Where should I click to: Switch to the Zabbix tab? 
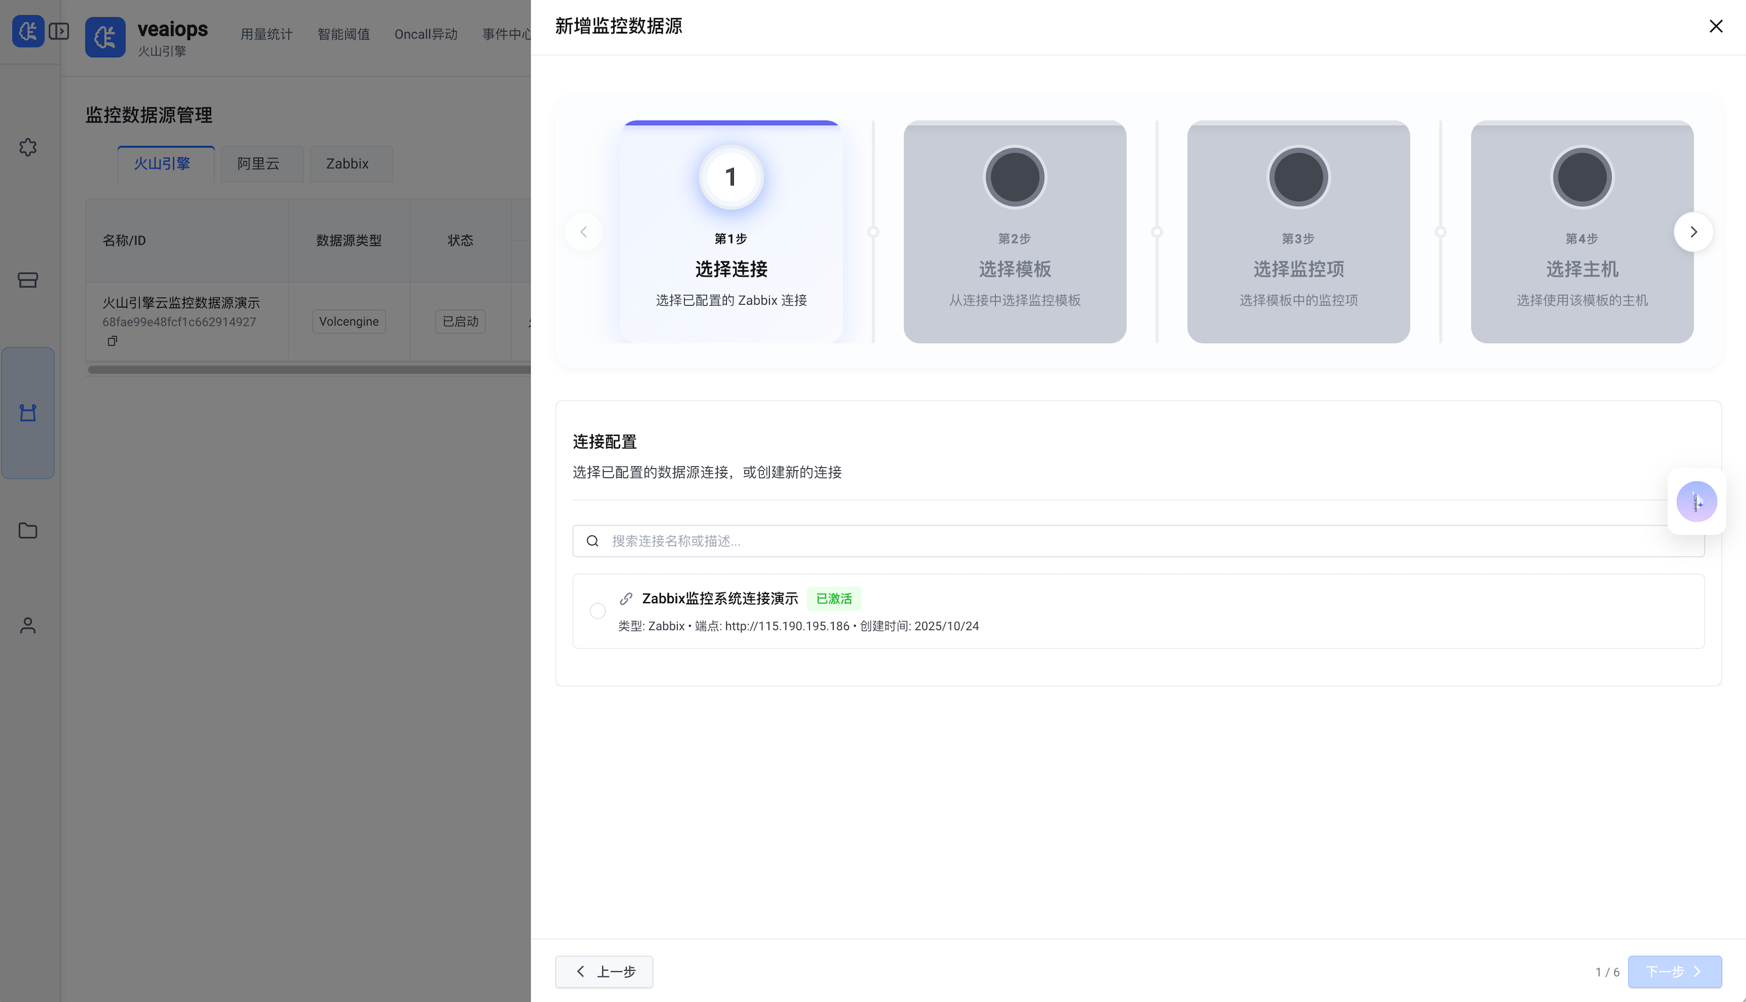[x=350, y=164]
